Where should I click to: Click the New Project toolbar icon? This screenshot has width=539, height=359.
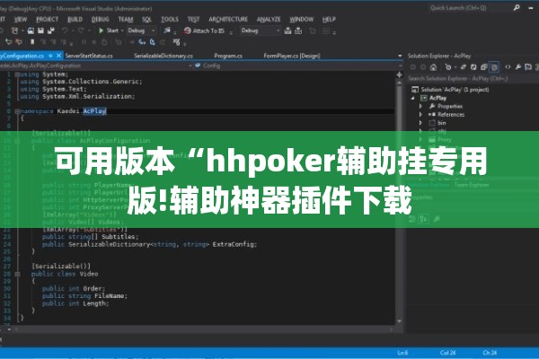14,31
